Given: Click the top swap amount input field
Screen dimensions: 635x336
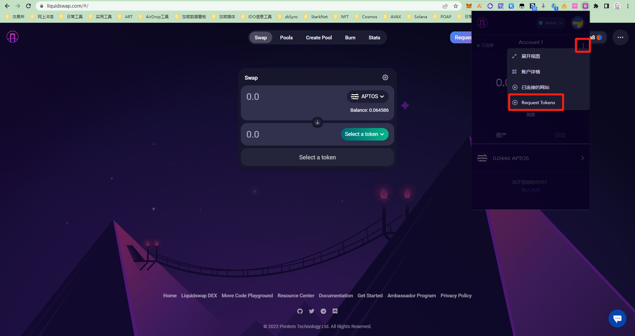Looking at the screenshot, I should tap(294, 97).
